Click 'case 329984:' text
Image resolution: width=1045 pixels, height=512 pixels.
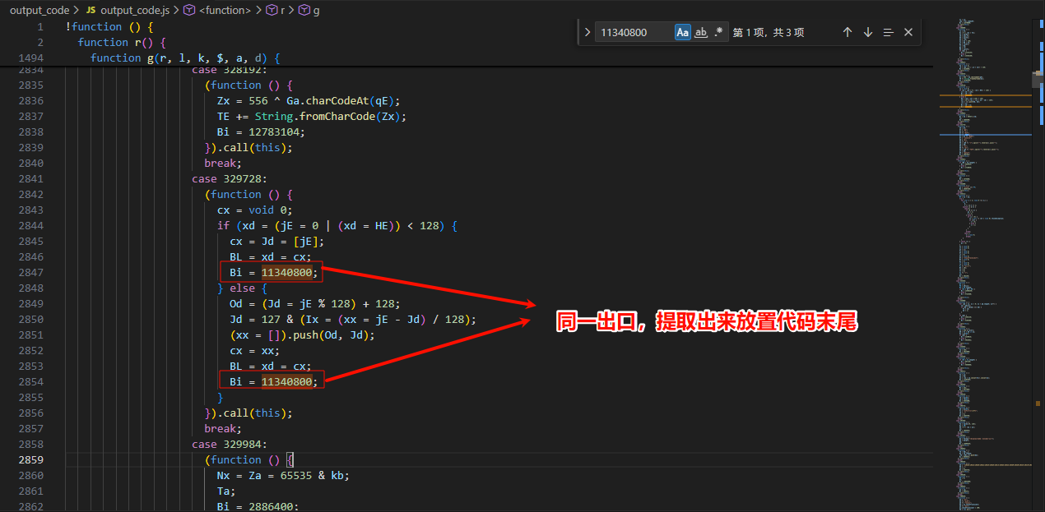click(x=230, y=444)
